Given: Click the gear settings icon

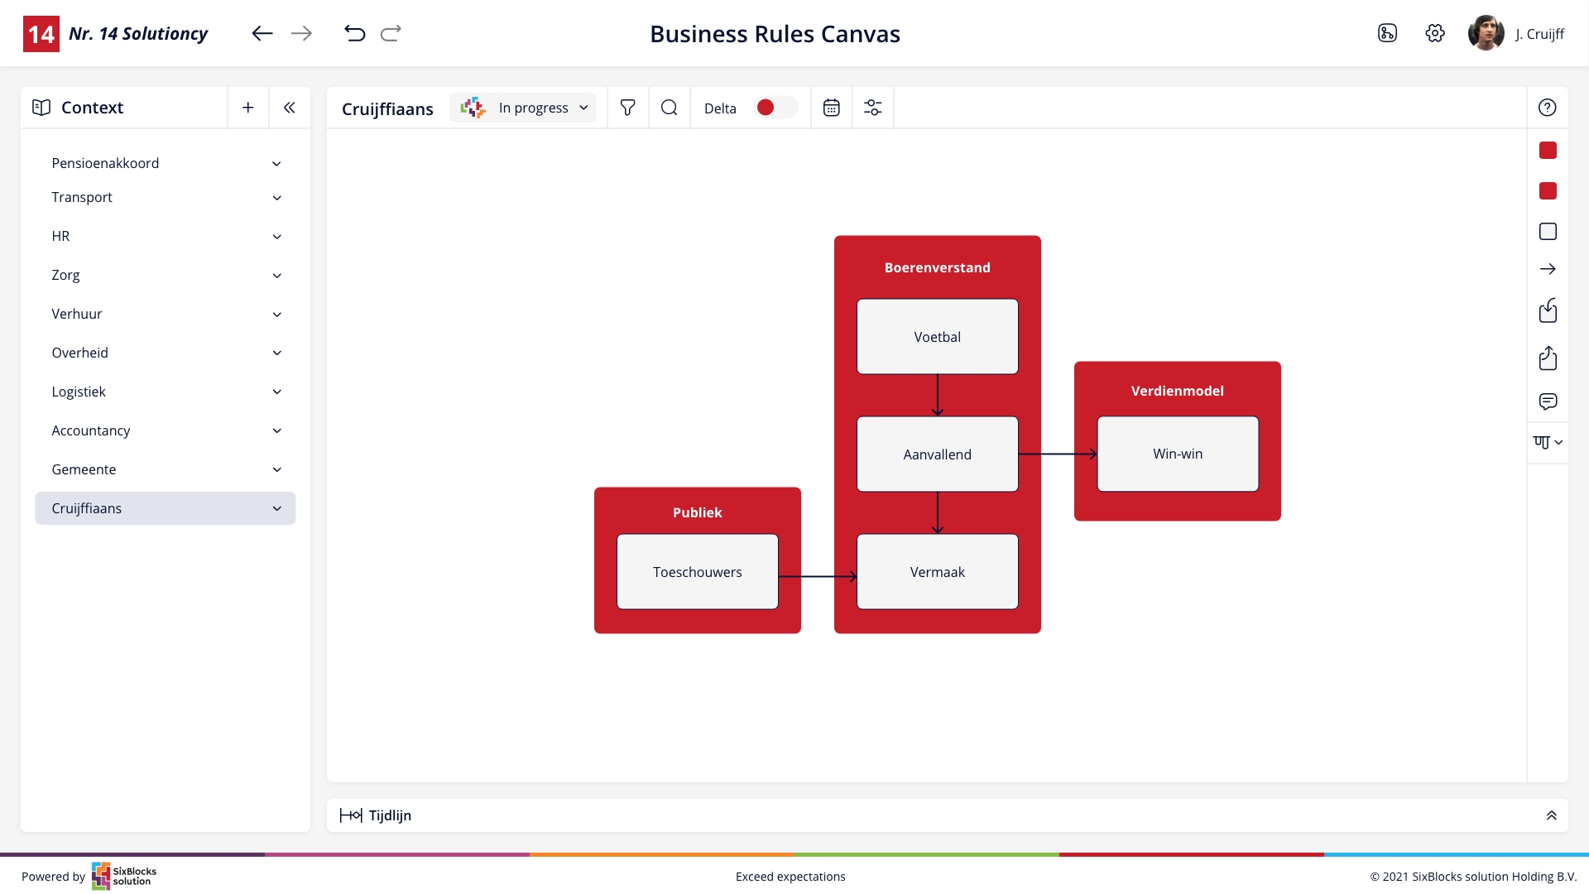Looking at the screenshot, I should 1435,33.
